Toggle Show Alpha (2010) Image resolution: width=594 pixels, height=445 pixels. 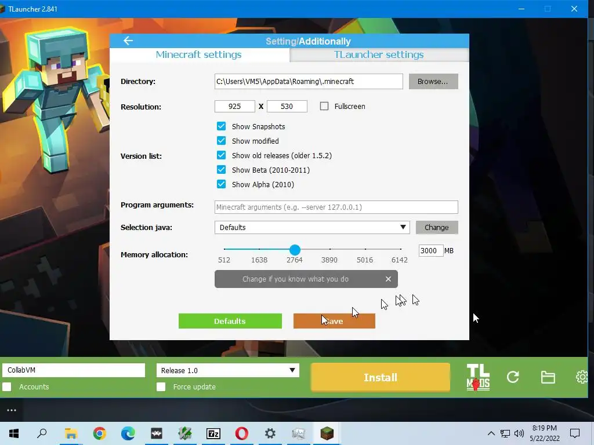click(221, 184)
